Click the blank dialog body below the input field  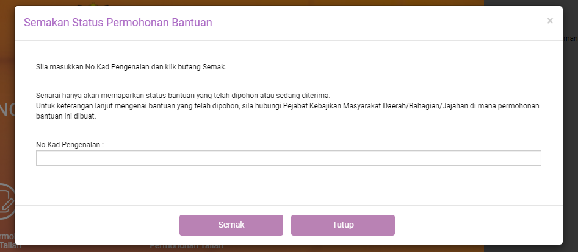[288, 186]
